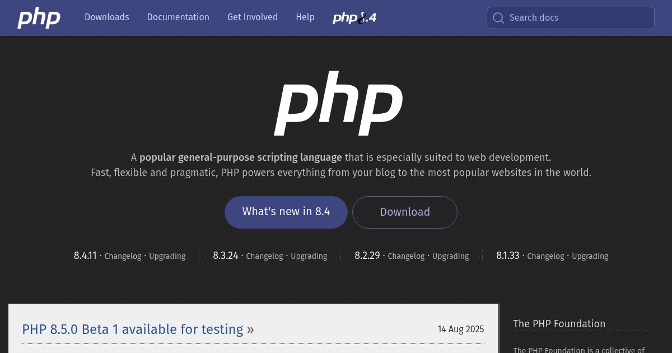
Task: Open the 8.4.11 Changelog link
Action: point(123,256)
